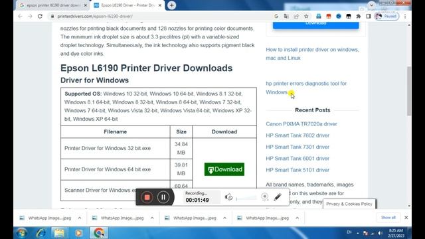Close the downloads bar
Viewport: 425px width, 239px height.
[x=406, y=218]
